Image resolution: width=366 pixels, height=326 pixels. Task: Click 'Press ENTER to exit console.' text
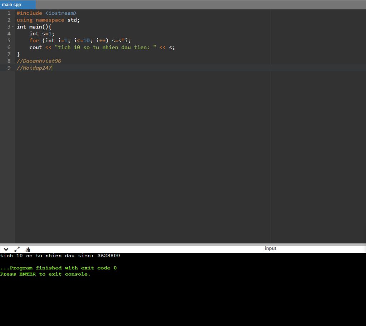[x=45, y=274]
